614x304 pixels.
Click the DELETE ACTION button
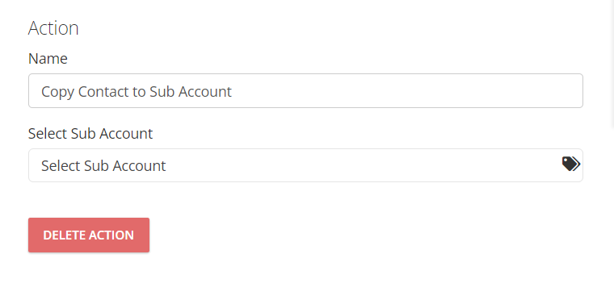89,235
